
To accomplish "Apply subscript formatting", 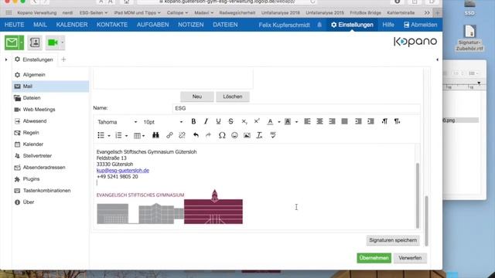I will pos(244,122).
